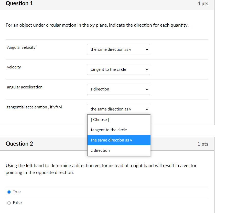Image resolution: width=226 pixels, height=223 pixels.
Task: Click the 1 pts label
Action: coord(203,144)
